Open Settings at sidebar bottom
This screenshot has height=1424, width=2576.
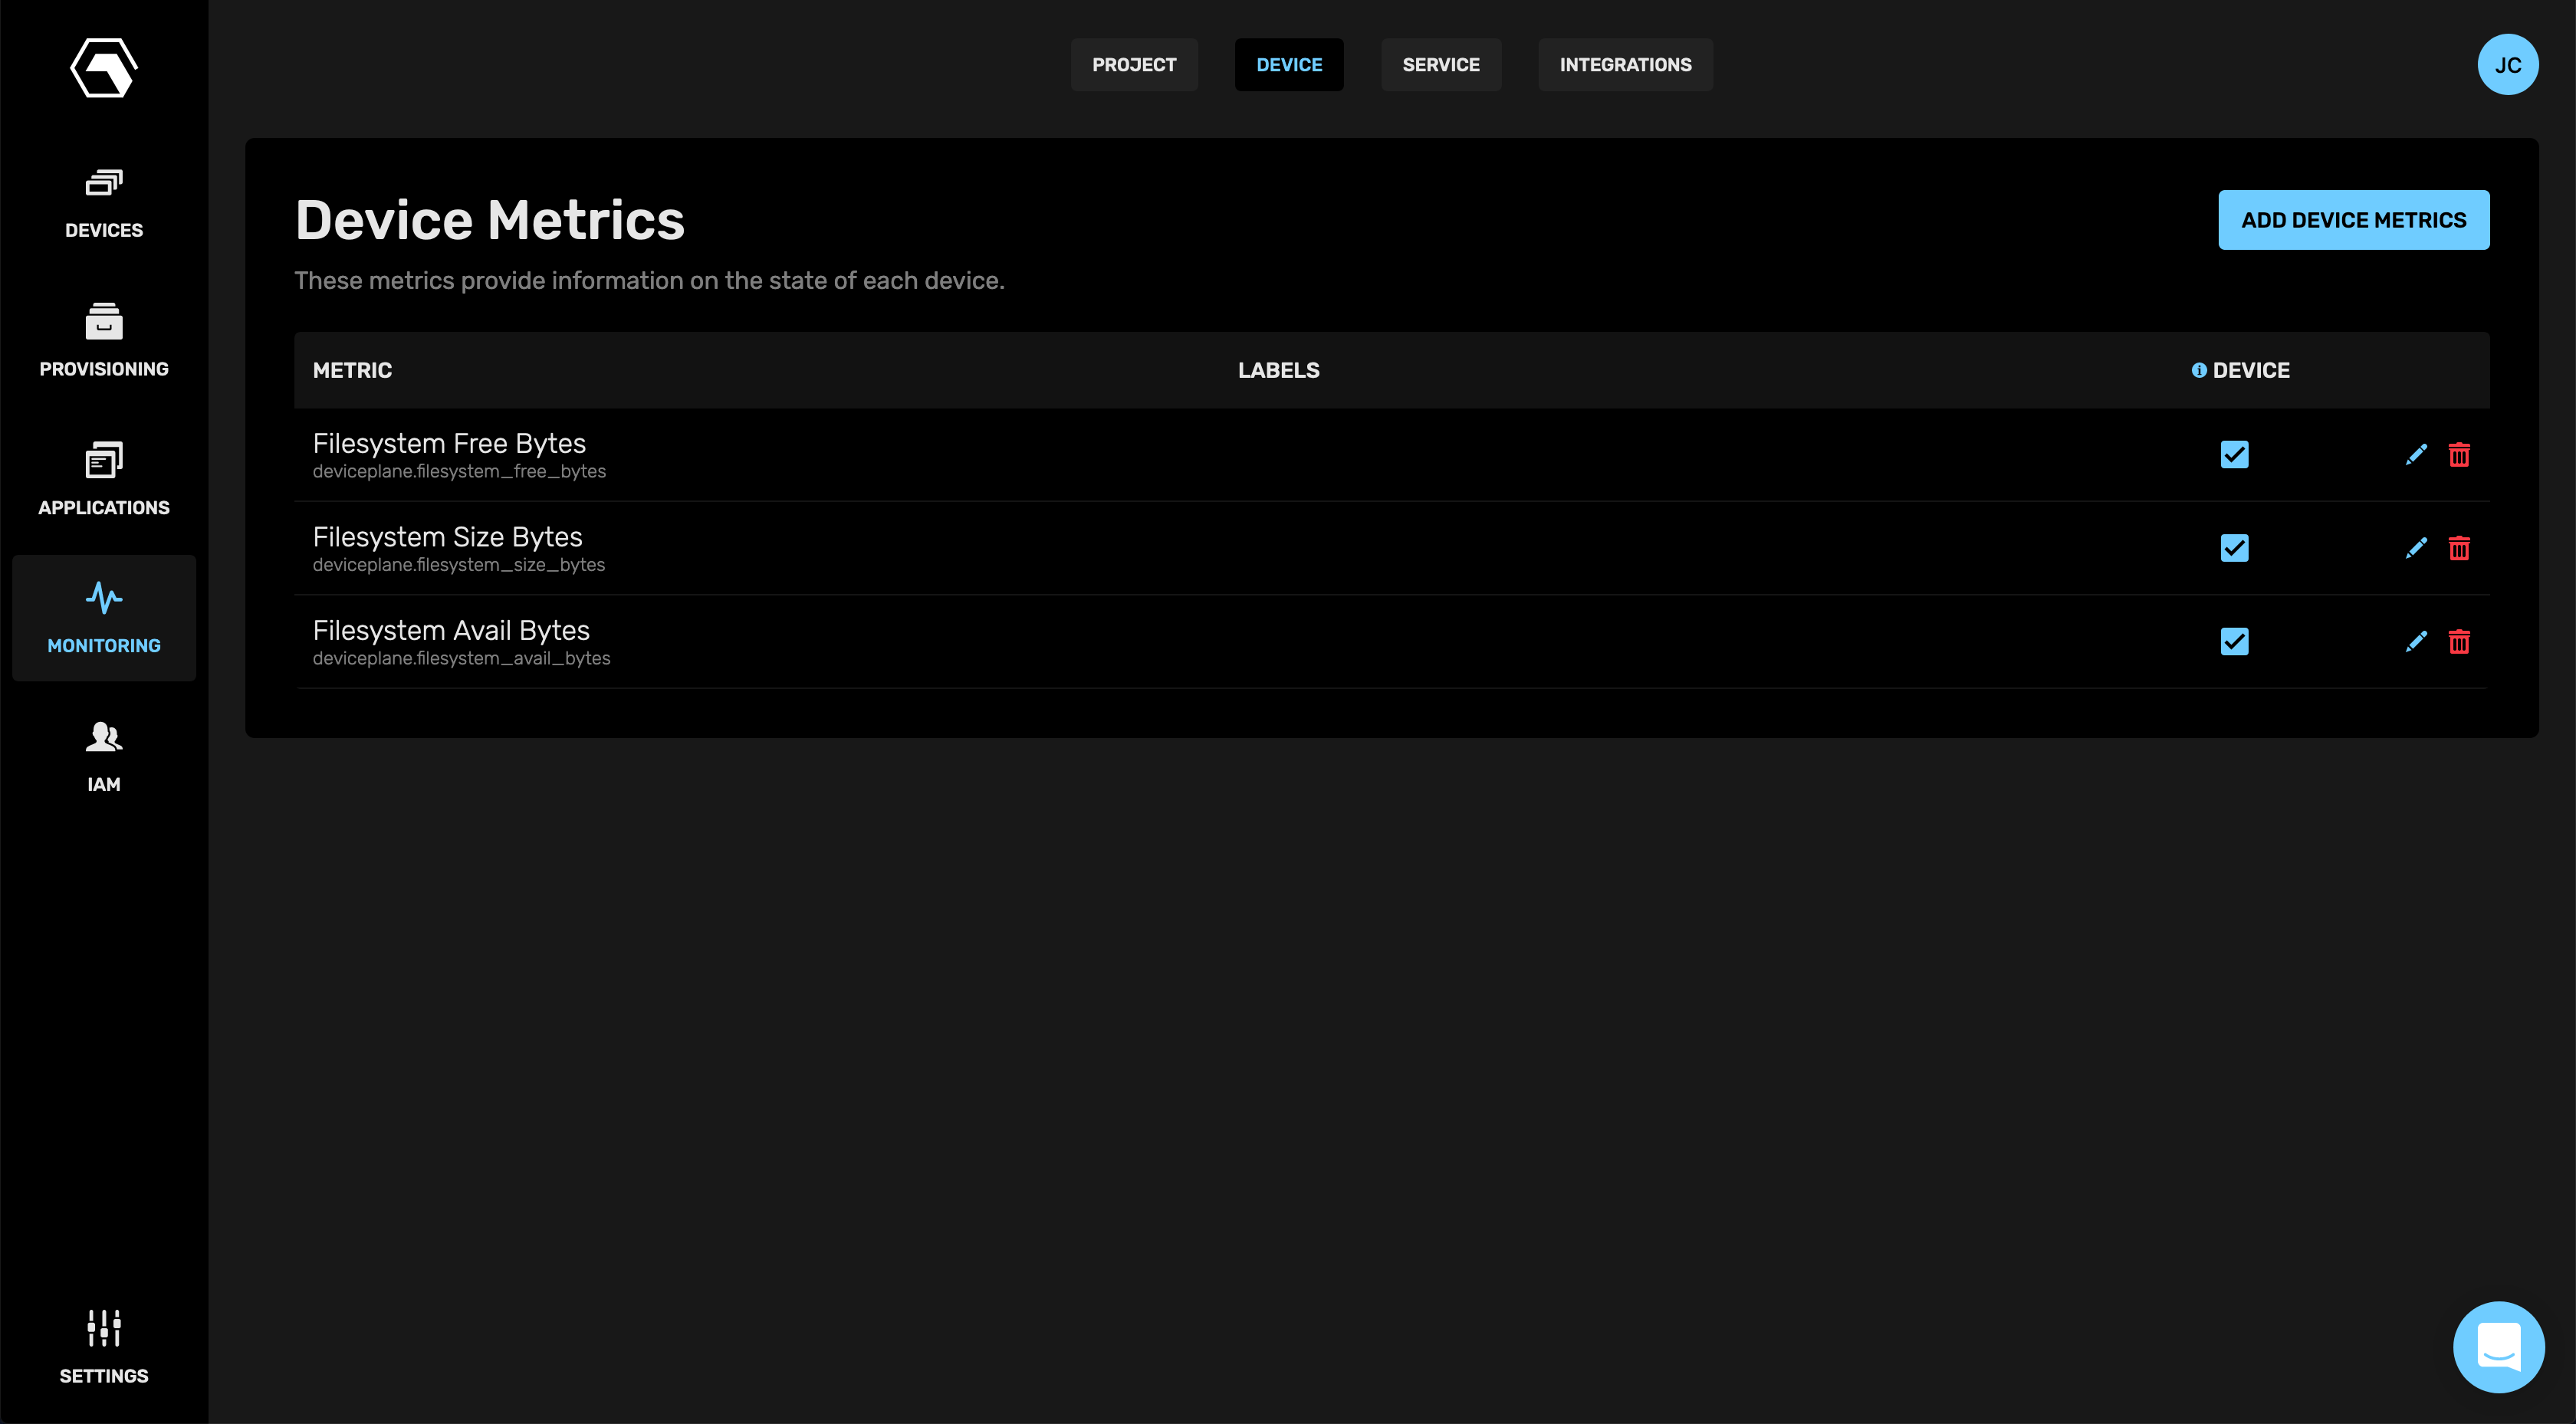coord(104,1347)
